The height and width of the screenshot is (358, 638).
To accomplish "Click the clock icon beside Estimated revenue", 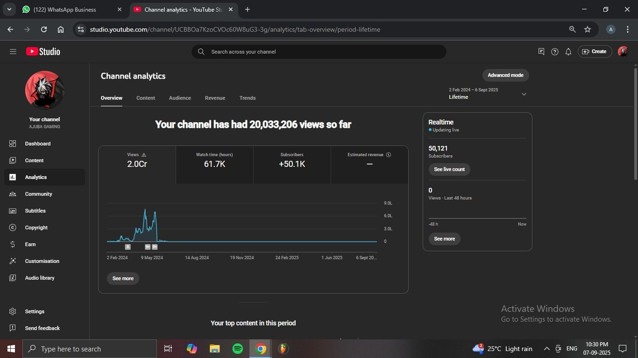I will coord(389,155).
